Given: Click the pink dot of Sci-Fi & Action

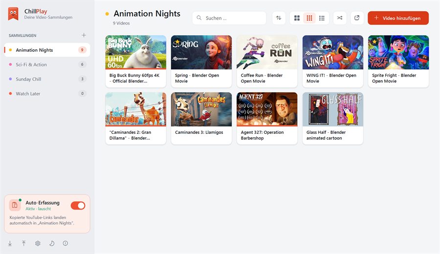Looking at the screenshot, I should click(10, 64).
